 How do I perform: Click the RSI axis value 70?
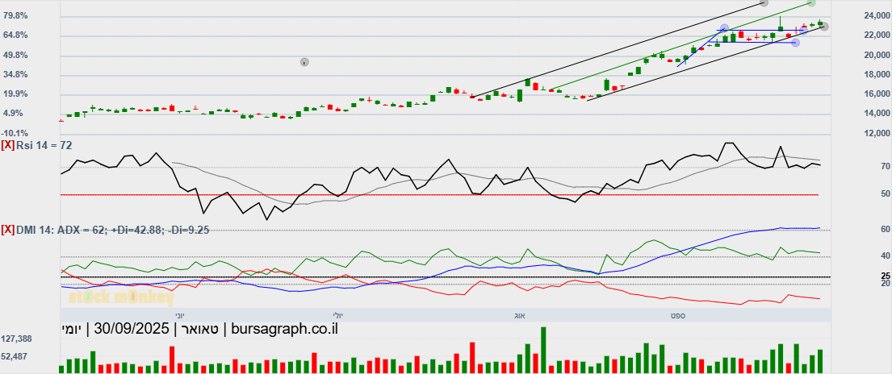tap(885, 167)
